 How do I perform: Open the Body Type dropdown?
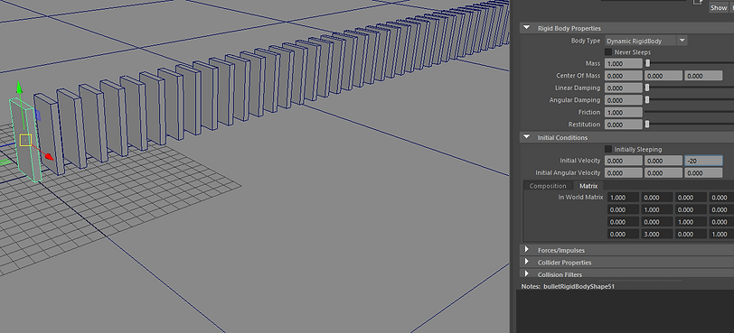[x=646, y=41]
